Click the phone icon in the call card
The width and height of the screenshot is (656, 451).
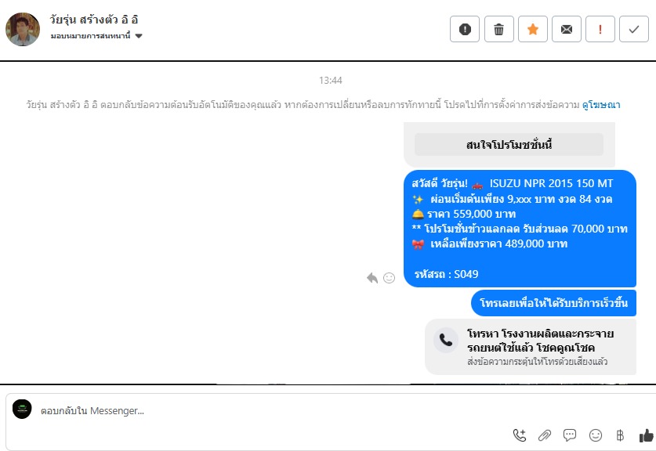tap(445, 340)
